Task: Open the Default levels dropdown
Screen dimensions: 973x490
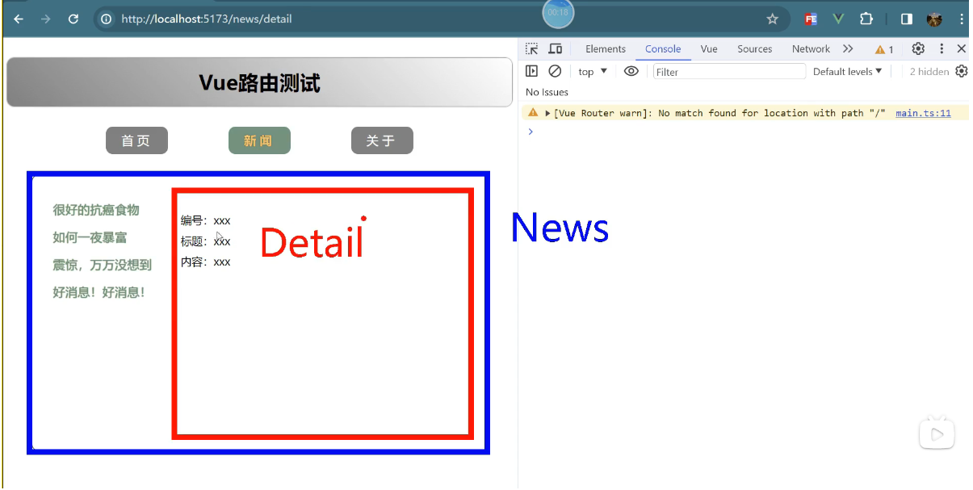Action: pyautogui.click(x=847, y=72)
